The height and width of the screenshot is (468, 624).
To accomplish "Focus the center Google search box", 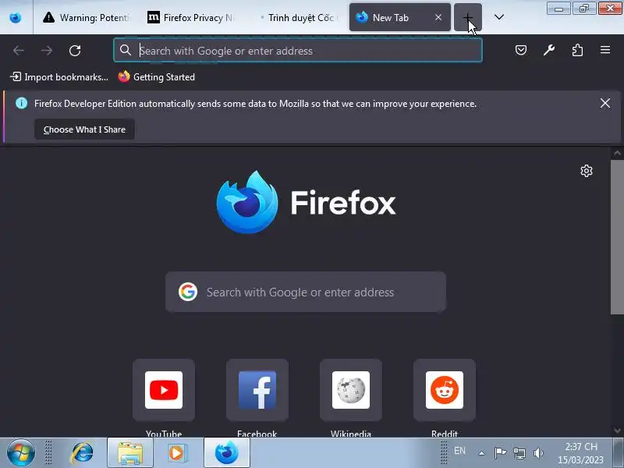I will click(306, 292).
